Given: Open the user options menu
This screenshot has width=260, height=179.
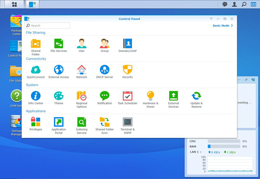Looking at the screenshot, I should click(234, 4).
